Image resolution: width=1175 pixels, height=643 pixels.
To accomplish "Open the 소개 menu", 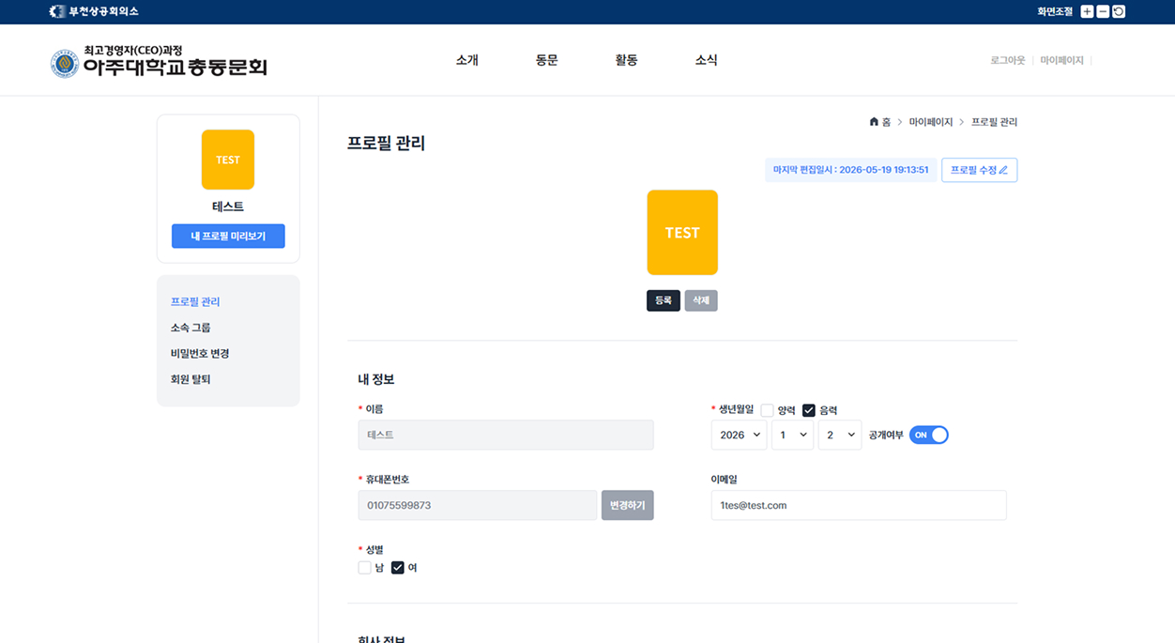I will pyautogui.click(x=467, y=60).
